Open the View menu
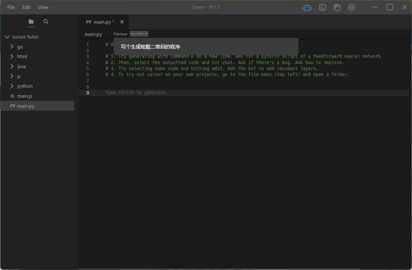 (43, 7)
